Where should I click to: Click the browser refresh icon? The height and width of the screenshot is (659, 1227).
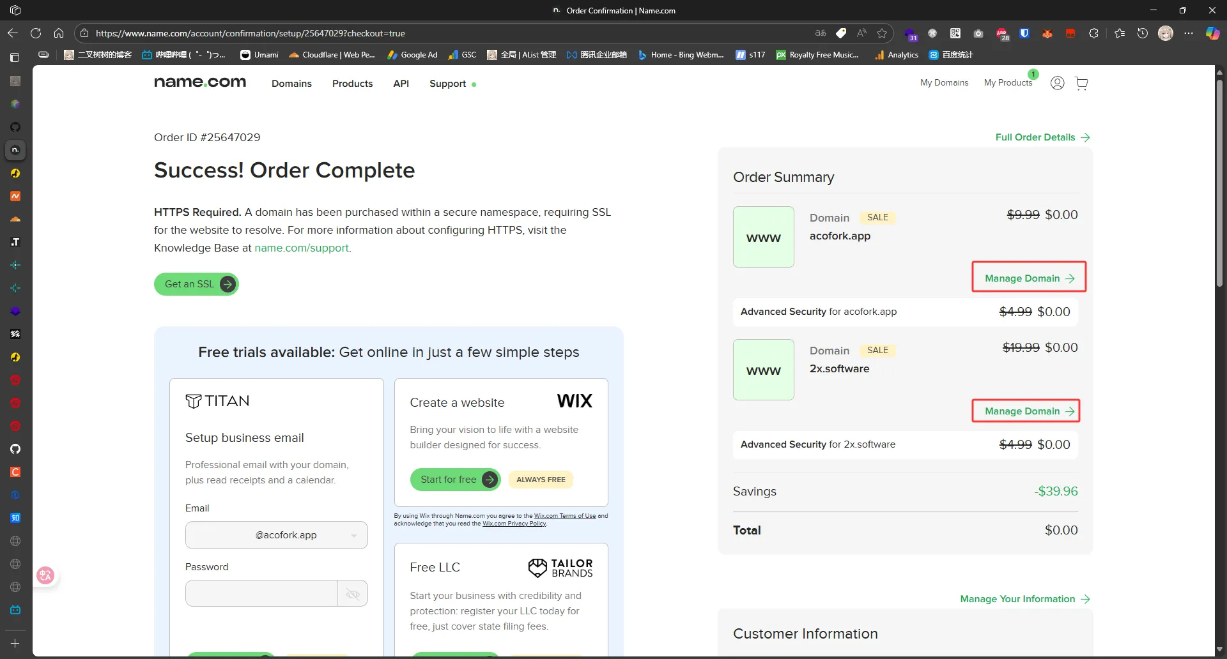pyautogui.click(x=36, y=33)
